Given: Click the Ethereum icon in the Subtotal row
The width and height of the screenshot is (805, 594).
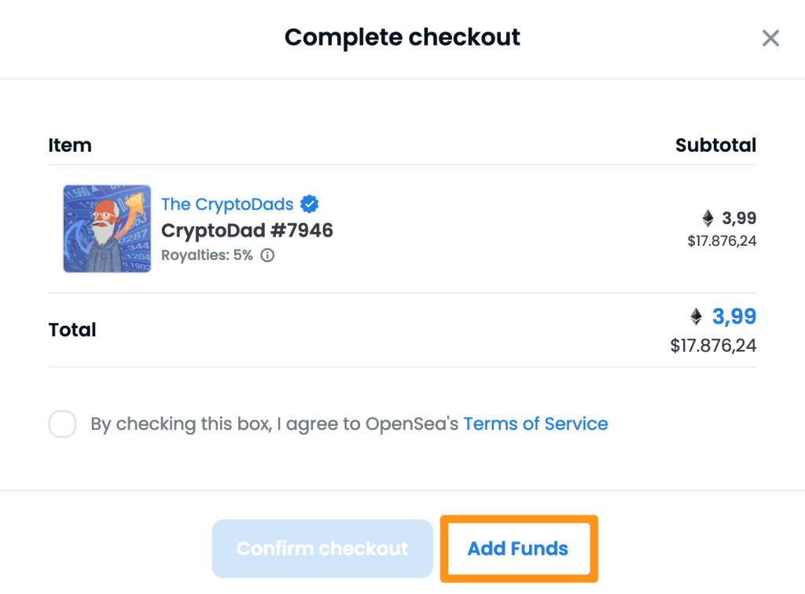Looking at the screenshot, I should coord(708,218).
